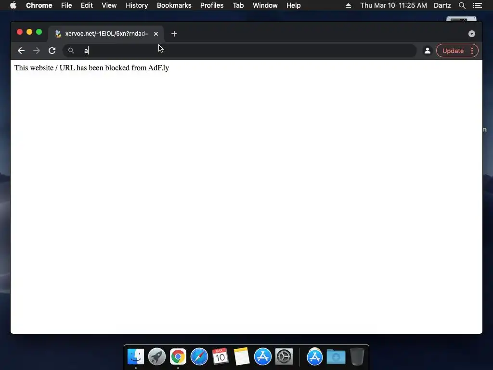Open the Trash in the Dock
493x370 pixels.
[357, 357]
